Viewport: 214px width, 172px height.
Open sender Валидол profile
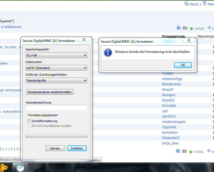[x=168, y=95]
